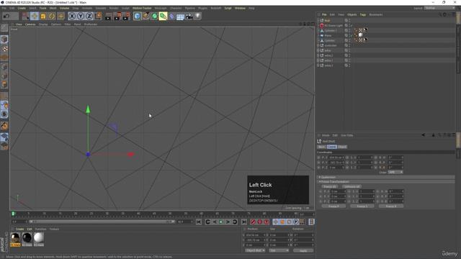Switch to Basic tab in Attributes
The width and height of the screenshot is (461, 259).
(x=322, y=147)
